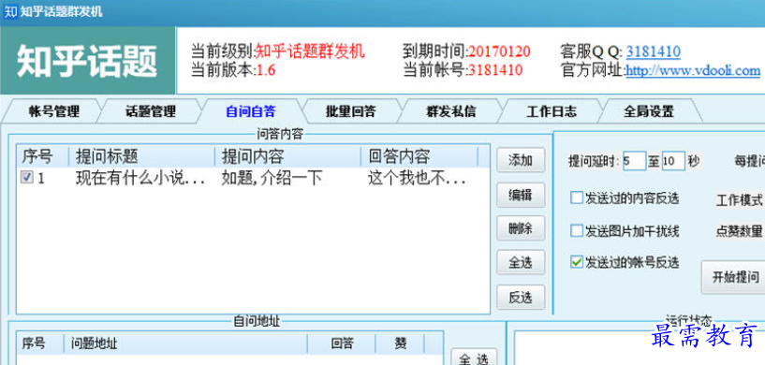Click the minimum delay field showing 5
This screenshot has width=765, height=365.
click(634, 161)
